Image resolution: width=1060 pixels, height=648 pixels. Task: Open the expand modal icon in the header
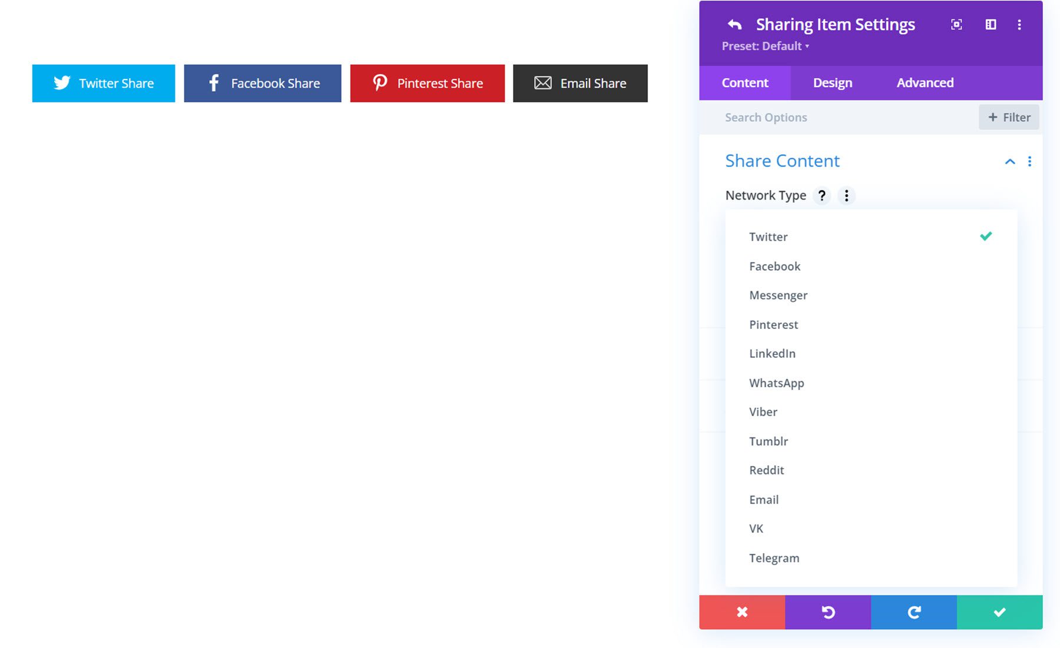pyautogui.click(x=956, y=24)
